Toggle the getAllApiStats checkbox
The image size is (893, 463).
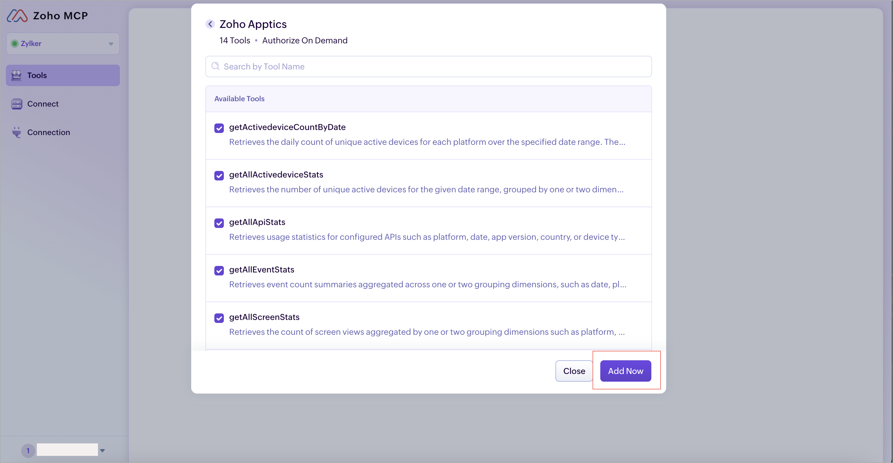(219, 223)
